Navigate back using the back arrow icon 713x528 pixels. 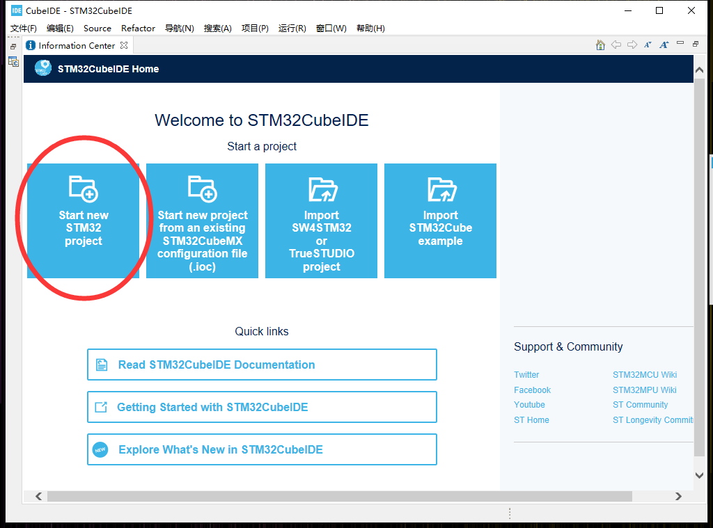[x=616, y=44]
